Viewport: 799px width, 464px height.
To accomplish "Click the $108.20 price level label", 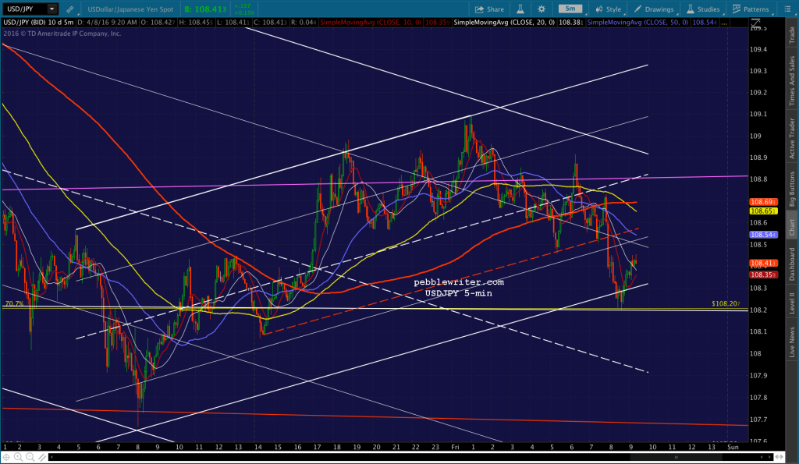I will 727,303.
